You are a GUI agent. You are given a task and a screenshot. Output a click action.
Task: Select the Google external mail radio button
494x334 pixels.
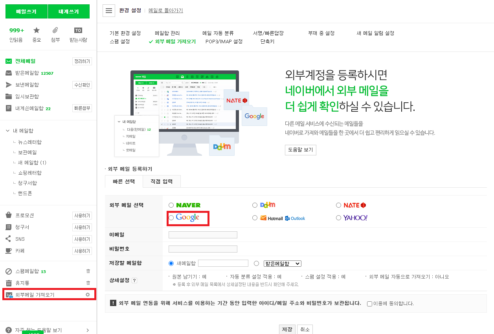pyautogui.click(x=171, y=218)
